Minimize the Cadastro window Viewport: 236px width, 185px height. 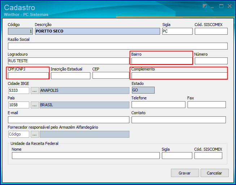click(x=213, y=7)
